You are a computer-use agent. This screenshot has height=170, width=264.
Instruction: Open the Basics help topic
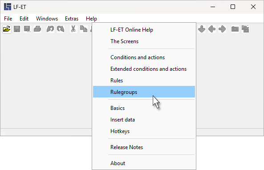pyautogui.click(x=144, y=108)
